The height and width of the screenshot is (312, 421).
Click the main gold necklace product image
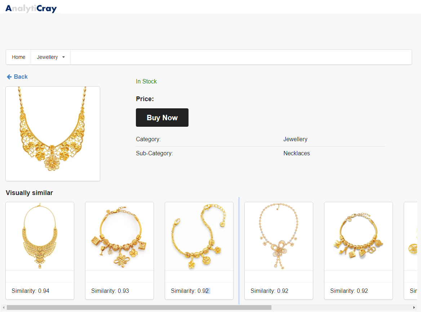point(53,134)
